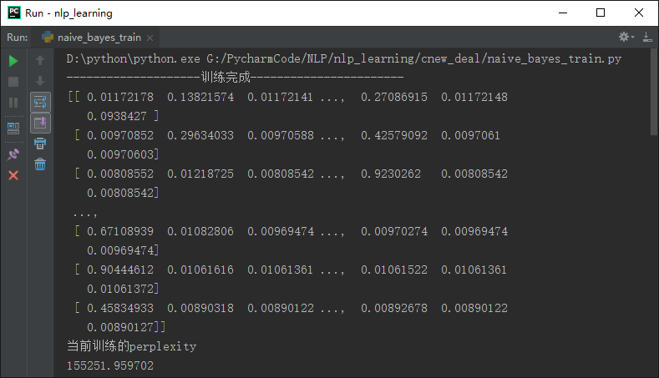Close the Run window
This screenshot has width=659, height=378.
(639, 13)
